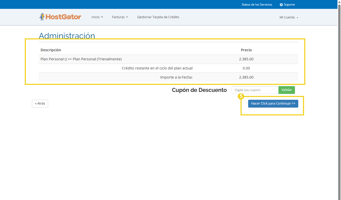
Task: Click the Precio column header
Action: [x=246, y=50]
